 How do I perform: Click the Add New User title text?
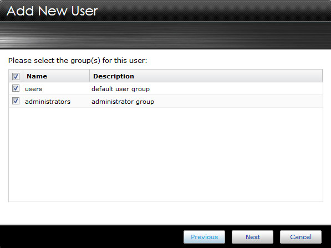click(x=52, y=11)
